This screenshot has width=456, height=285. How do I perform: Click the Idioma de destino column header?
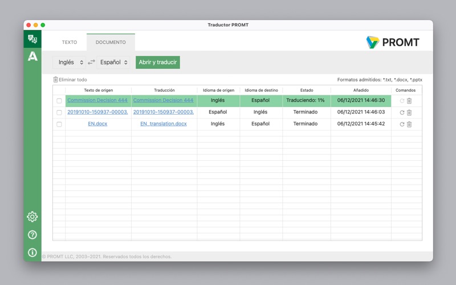click(x=261, y=90)
